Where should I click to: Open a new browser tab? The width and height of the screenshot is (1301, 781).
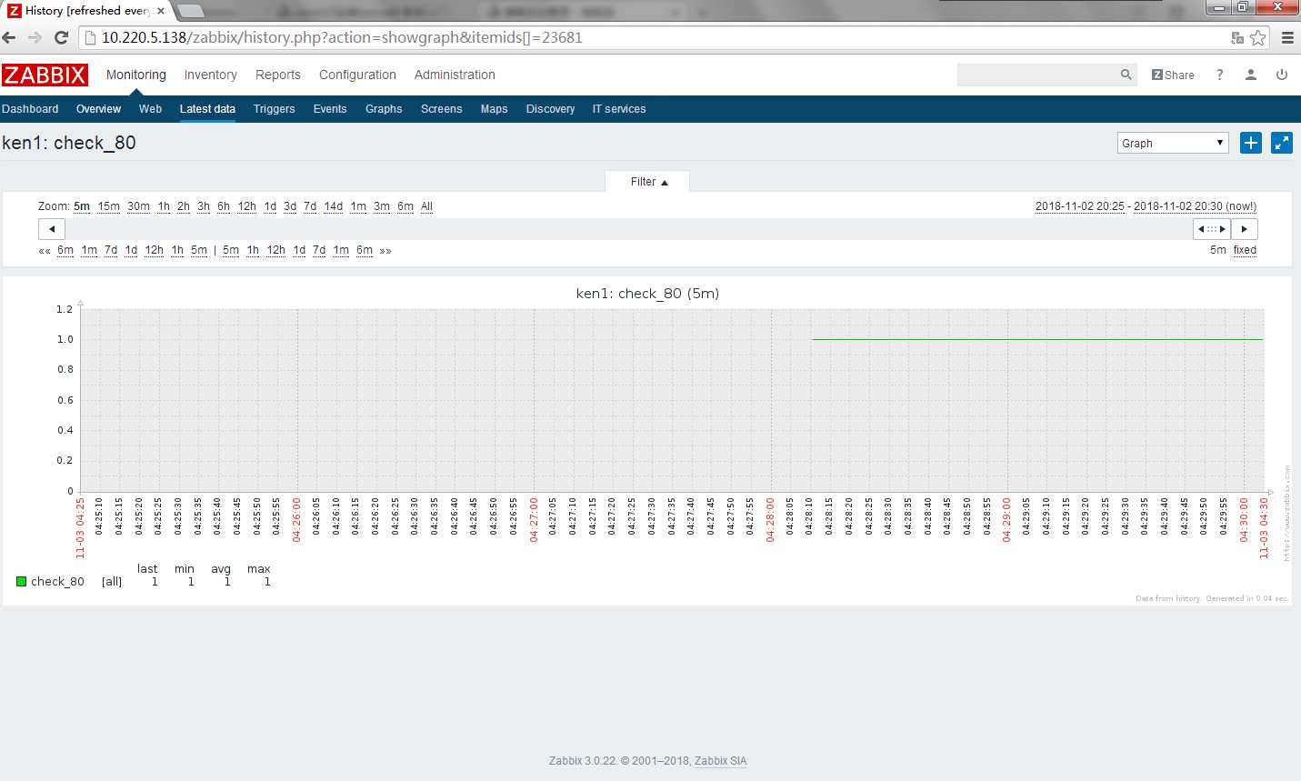coord(189,11)
